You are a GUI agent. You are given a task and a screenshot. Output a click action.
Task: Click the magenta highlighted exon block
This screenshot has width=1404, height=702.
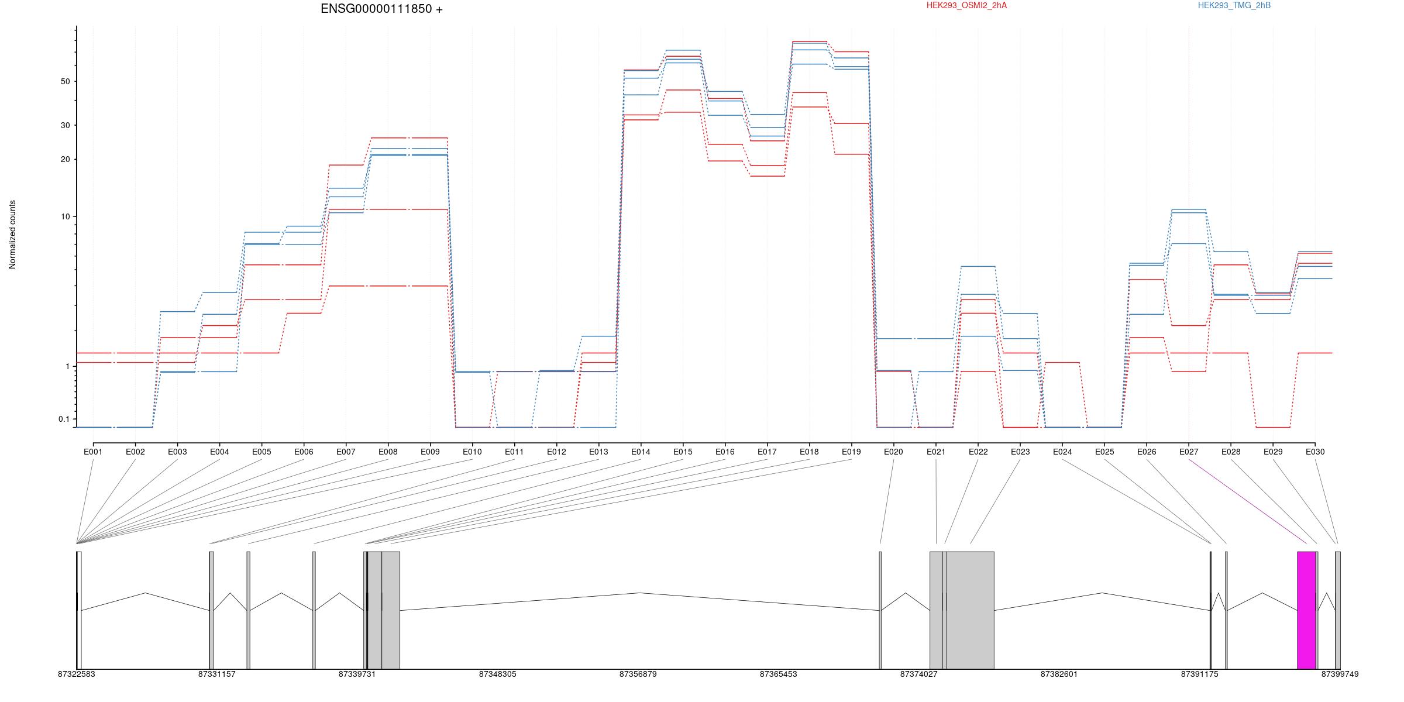click(1307, 610)
